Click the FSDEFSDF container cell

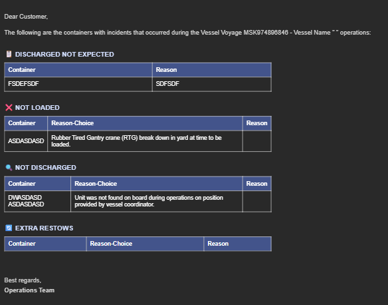pos(78,84)
